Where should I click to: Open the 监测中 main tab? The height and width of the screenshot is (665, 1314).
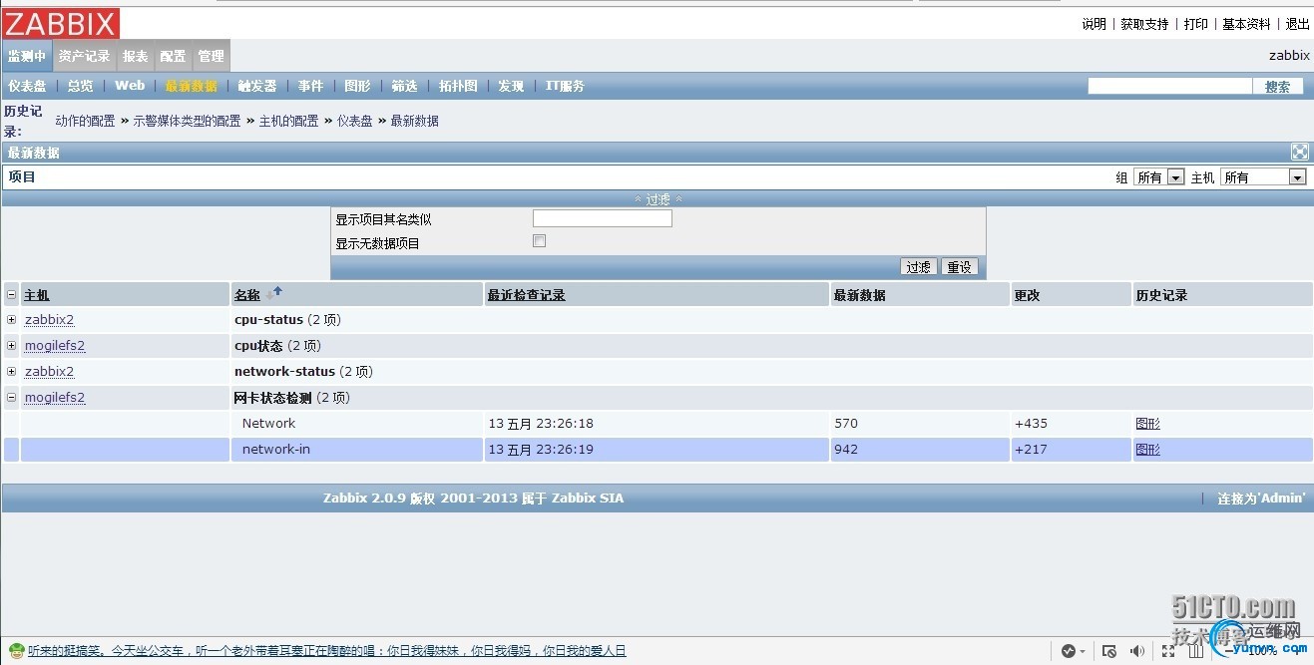(27, 56)
